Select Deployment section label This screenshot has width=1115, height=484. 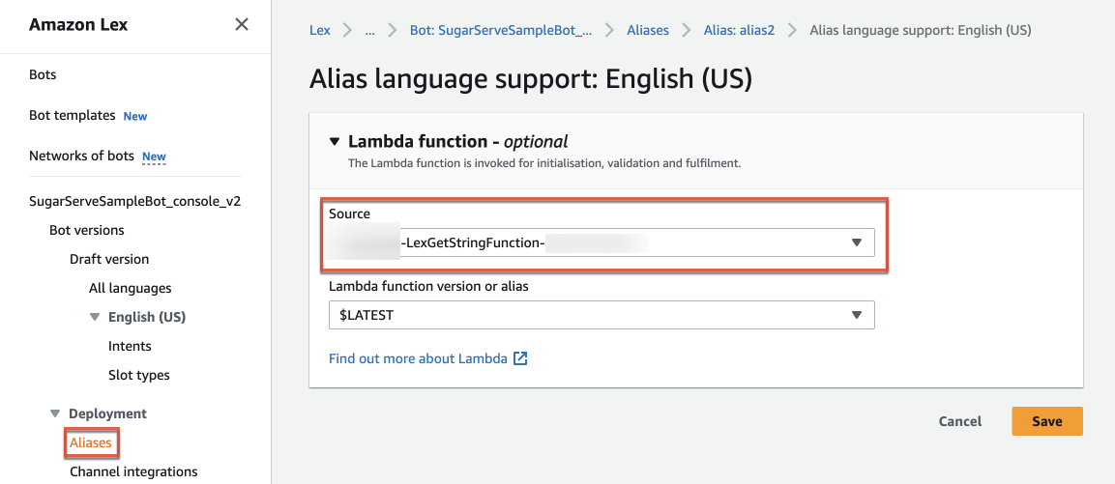pos(107,413)
